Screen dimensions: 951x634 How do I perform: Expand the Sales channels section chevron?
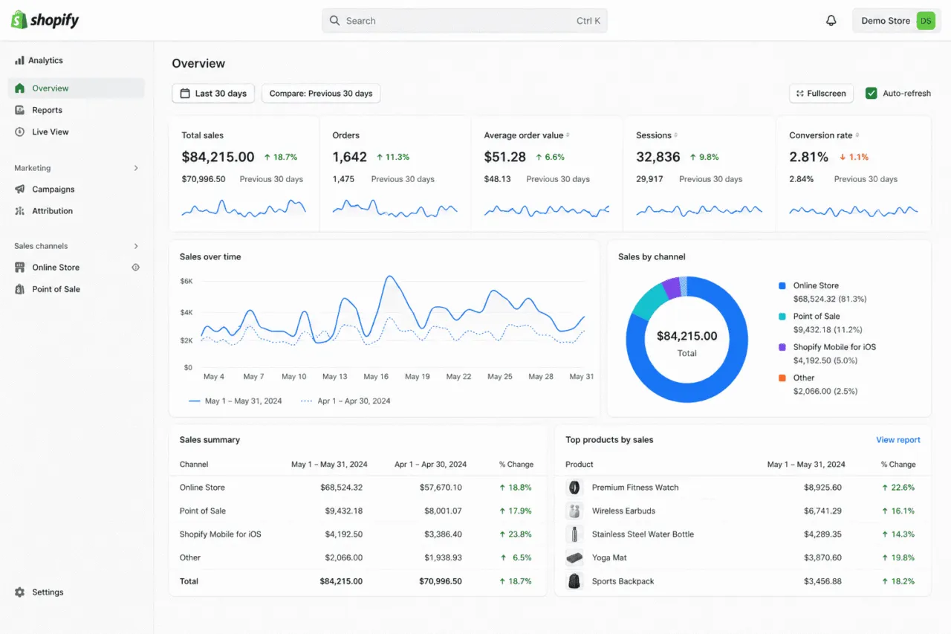136,246
